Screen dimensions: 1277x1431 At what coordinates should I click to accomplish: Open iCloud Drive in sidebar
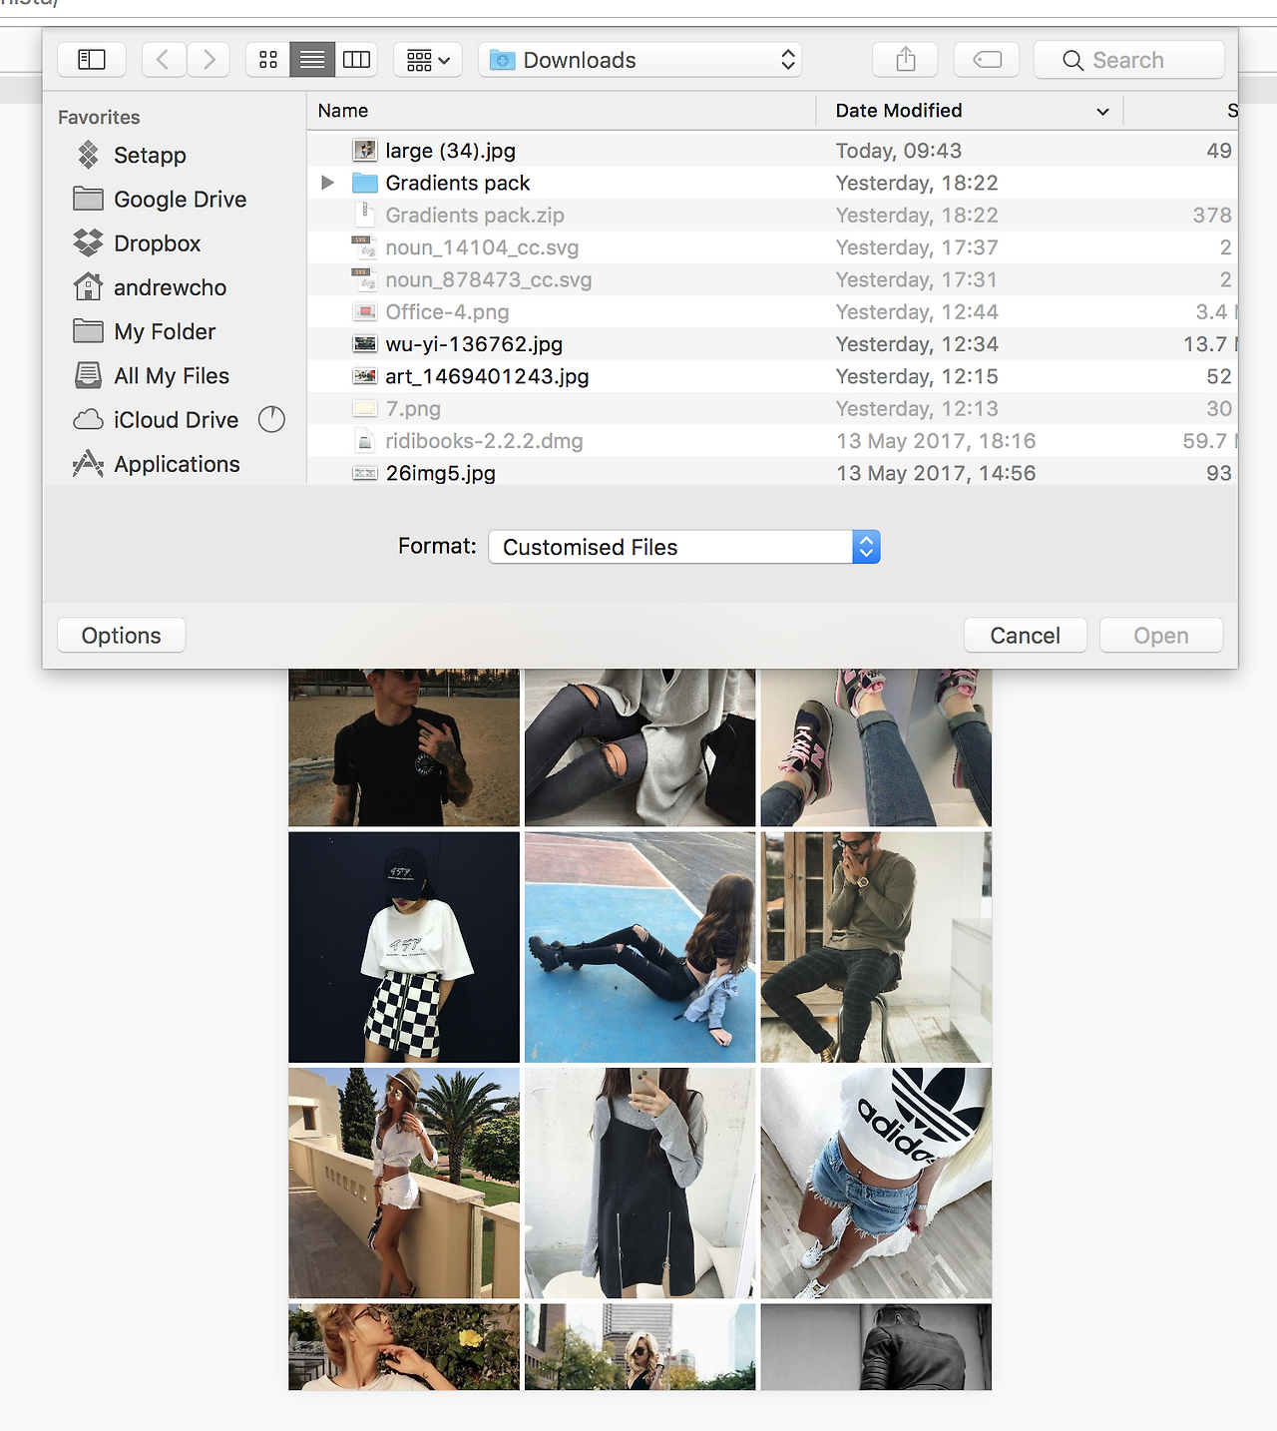(x=176, y=420)
